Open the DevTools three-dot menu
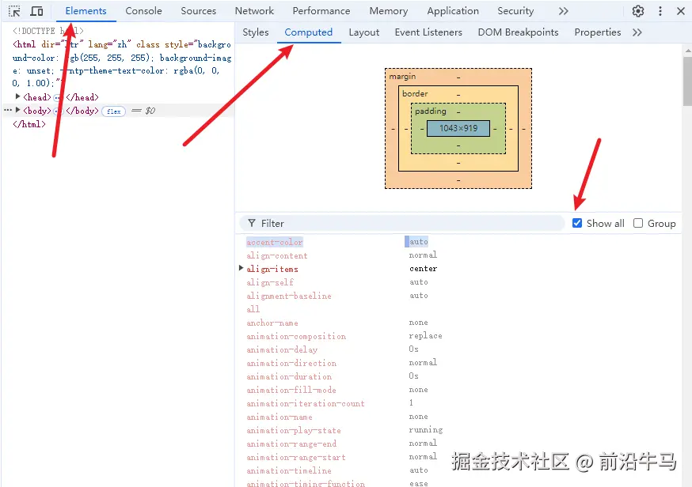Image resolution: width=692 pixels, height=487 pixels. [660, 11]
